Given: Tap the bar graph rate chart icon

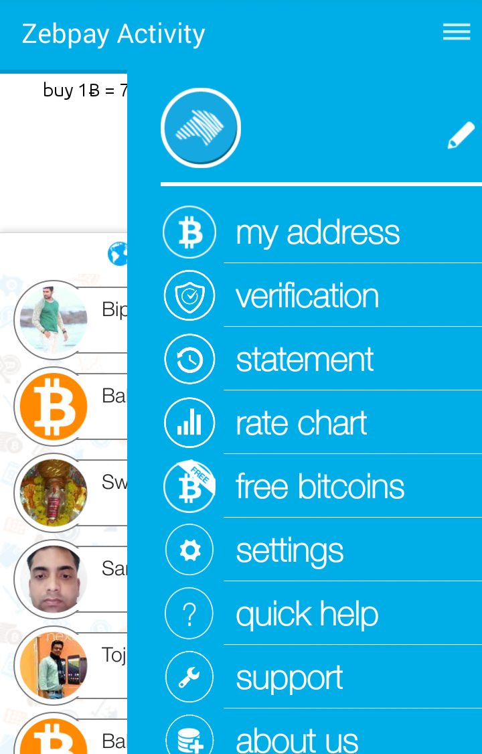Looking at the screenshot, I should pyautogui.click(x=189, y=423).
